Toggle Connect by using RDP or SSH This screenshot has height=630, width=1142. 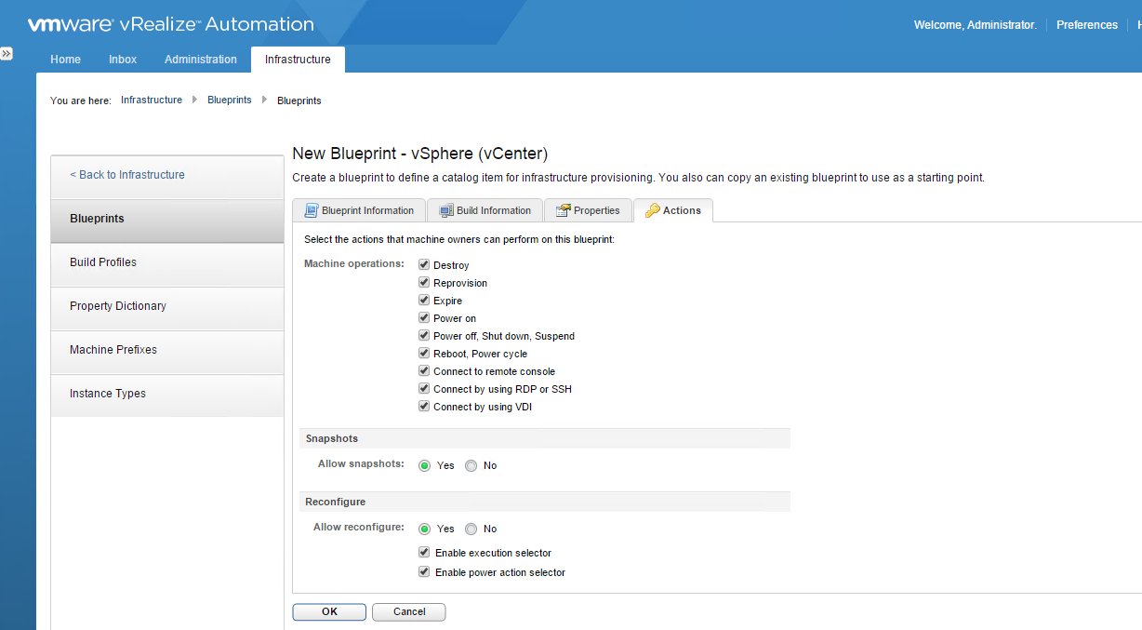pos(424,389)
